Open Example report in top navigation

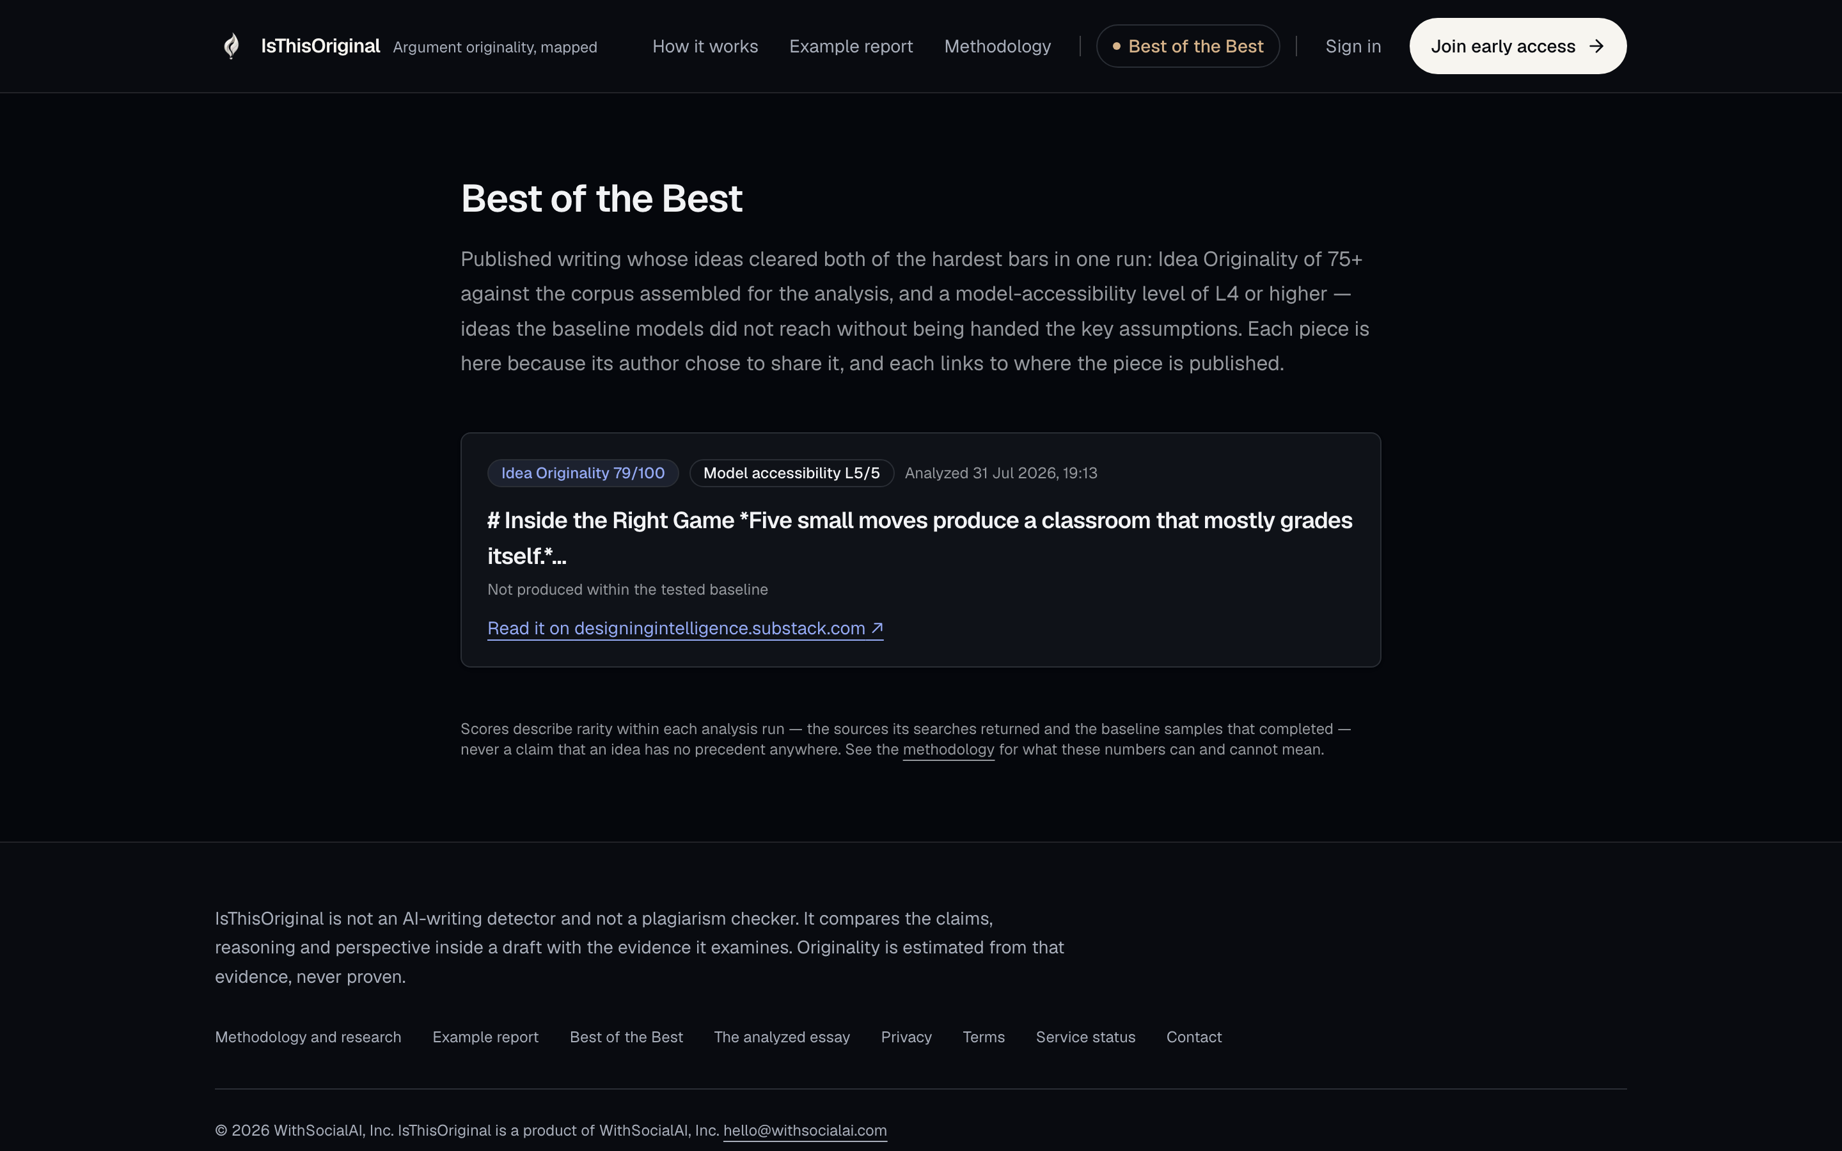pyautogui.click(x=851, y=47)
